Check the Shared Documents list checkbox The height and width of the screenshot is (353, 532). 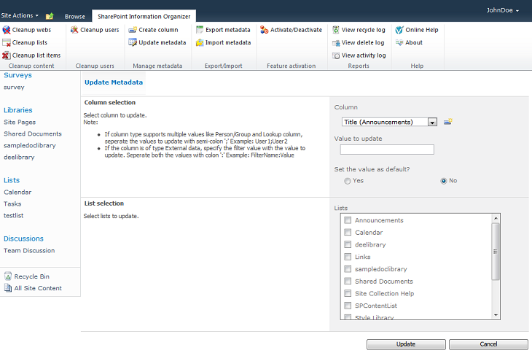(348, 281)
